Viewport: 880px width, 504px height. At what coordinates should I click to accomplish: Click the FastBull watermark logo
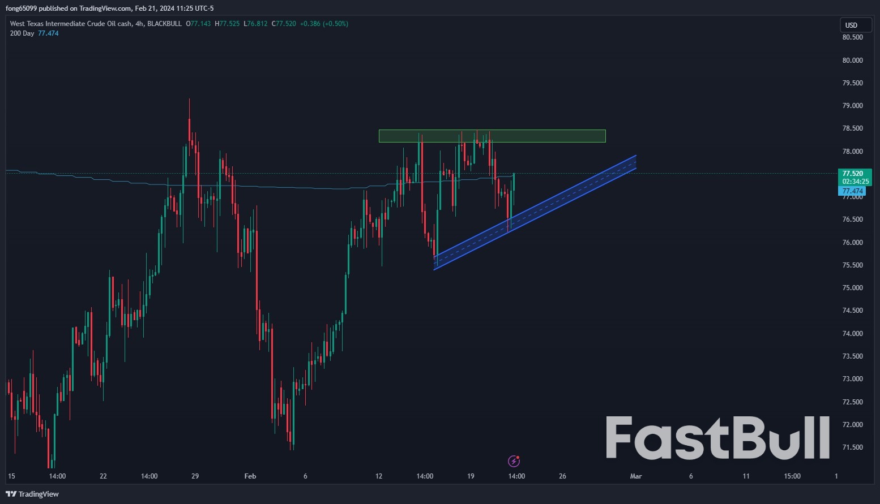pos(717,438)
